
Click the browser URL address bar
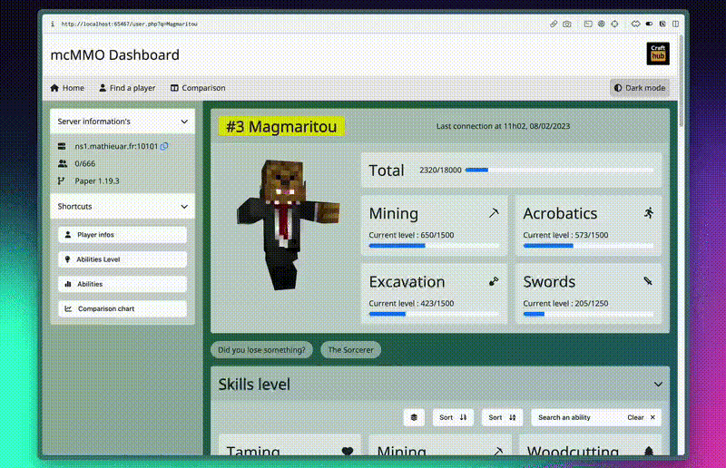coord(129,24)
